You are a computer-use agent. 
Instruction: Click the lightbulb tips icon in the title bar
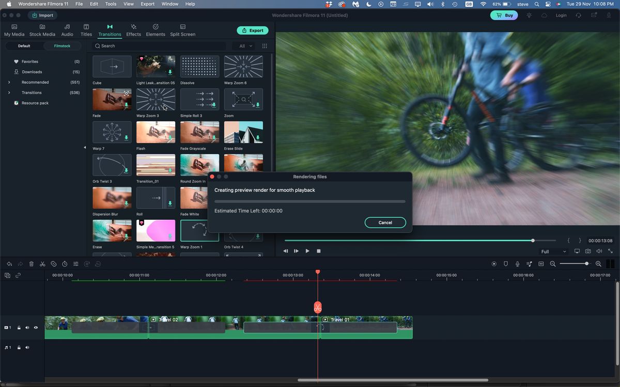pos(529,15)
